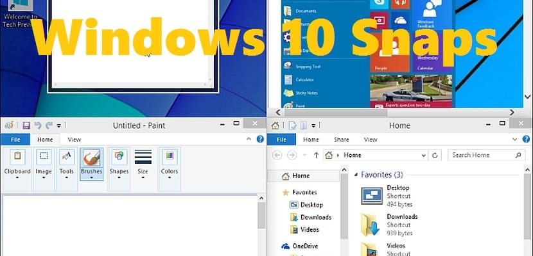Redo the action in Paint
The width and height of the screenshot is (533, 256).
click(49, 125)
